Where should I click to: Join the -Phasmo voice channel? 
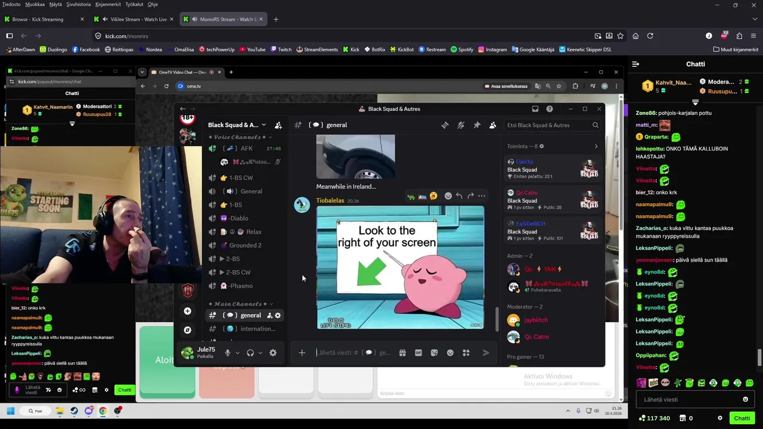click(x=244, y=286)
